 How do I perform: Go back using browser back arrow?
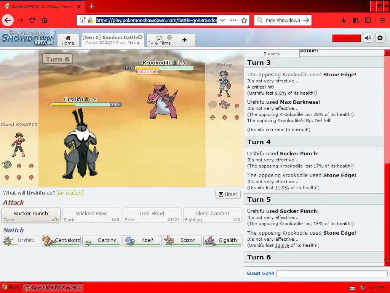[8, 20]
